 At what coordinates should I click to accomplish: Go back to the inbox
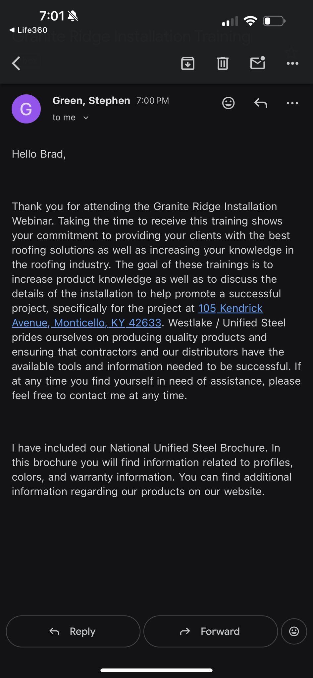click(16, 63)
